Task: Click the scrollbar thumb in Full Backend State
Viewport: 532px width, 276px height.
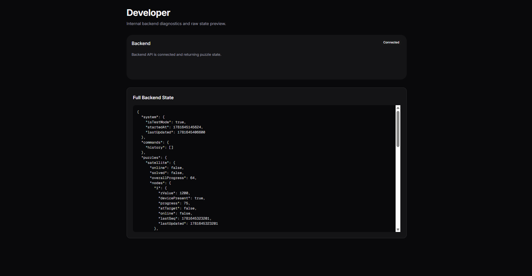Action: [398, 129]
